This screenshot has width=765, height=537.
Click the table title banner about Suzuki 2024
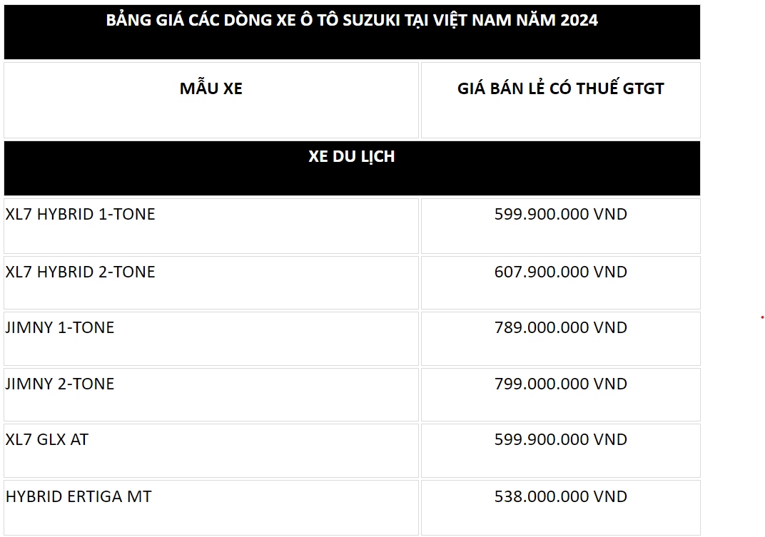tap(352, 32)
